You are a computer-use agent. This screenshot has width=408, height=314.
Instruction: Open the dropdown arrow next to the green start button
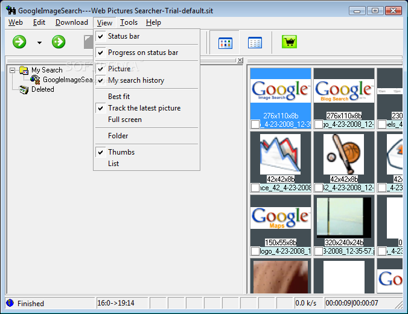click(39, 43)
